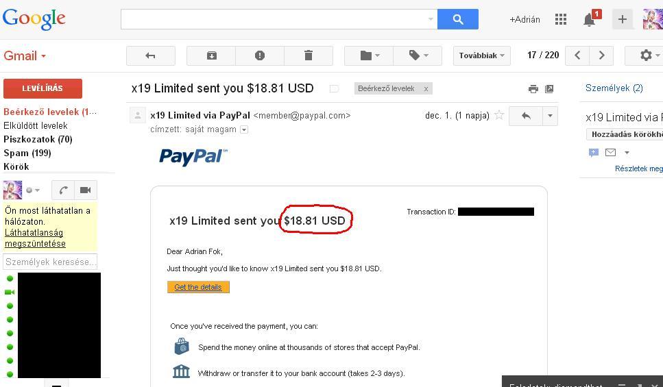Click the Get the details link

(198, 287)
